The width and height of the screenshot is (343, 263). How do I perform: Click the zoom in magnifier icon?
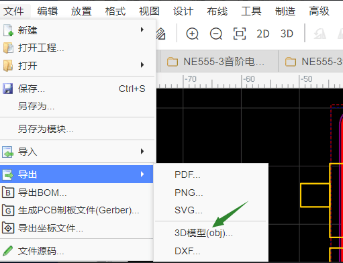tap(192, 34)
